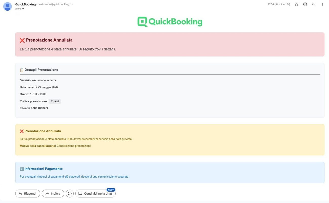The height and width of the screenshot is (203, 329).
Task: Click the Inoltra button
Action: click(53, 194)
